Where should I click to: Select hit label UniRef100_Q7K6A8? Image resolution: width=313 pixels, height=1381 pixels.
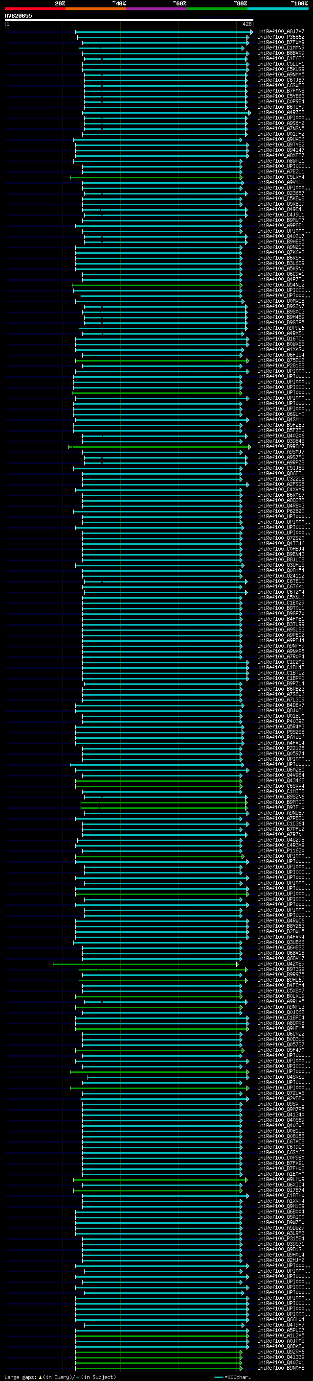[x=281, y=253]
